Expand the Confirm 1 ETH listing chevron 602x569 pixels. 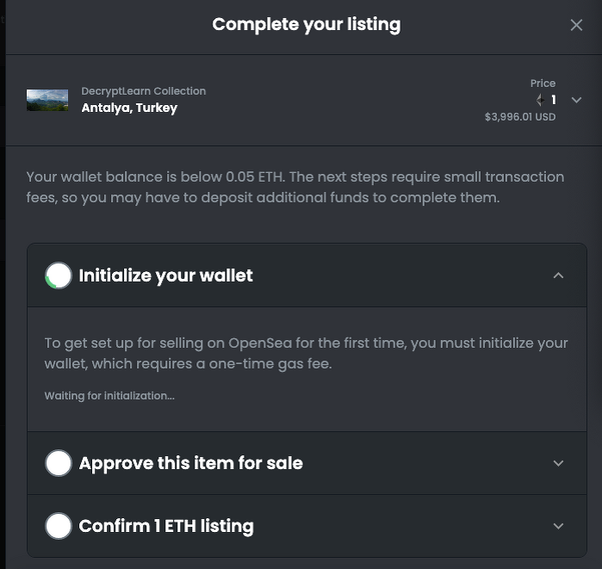558,526
